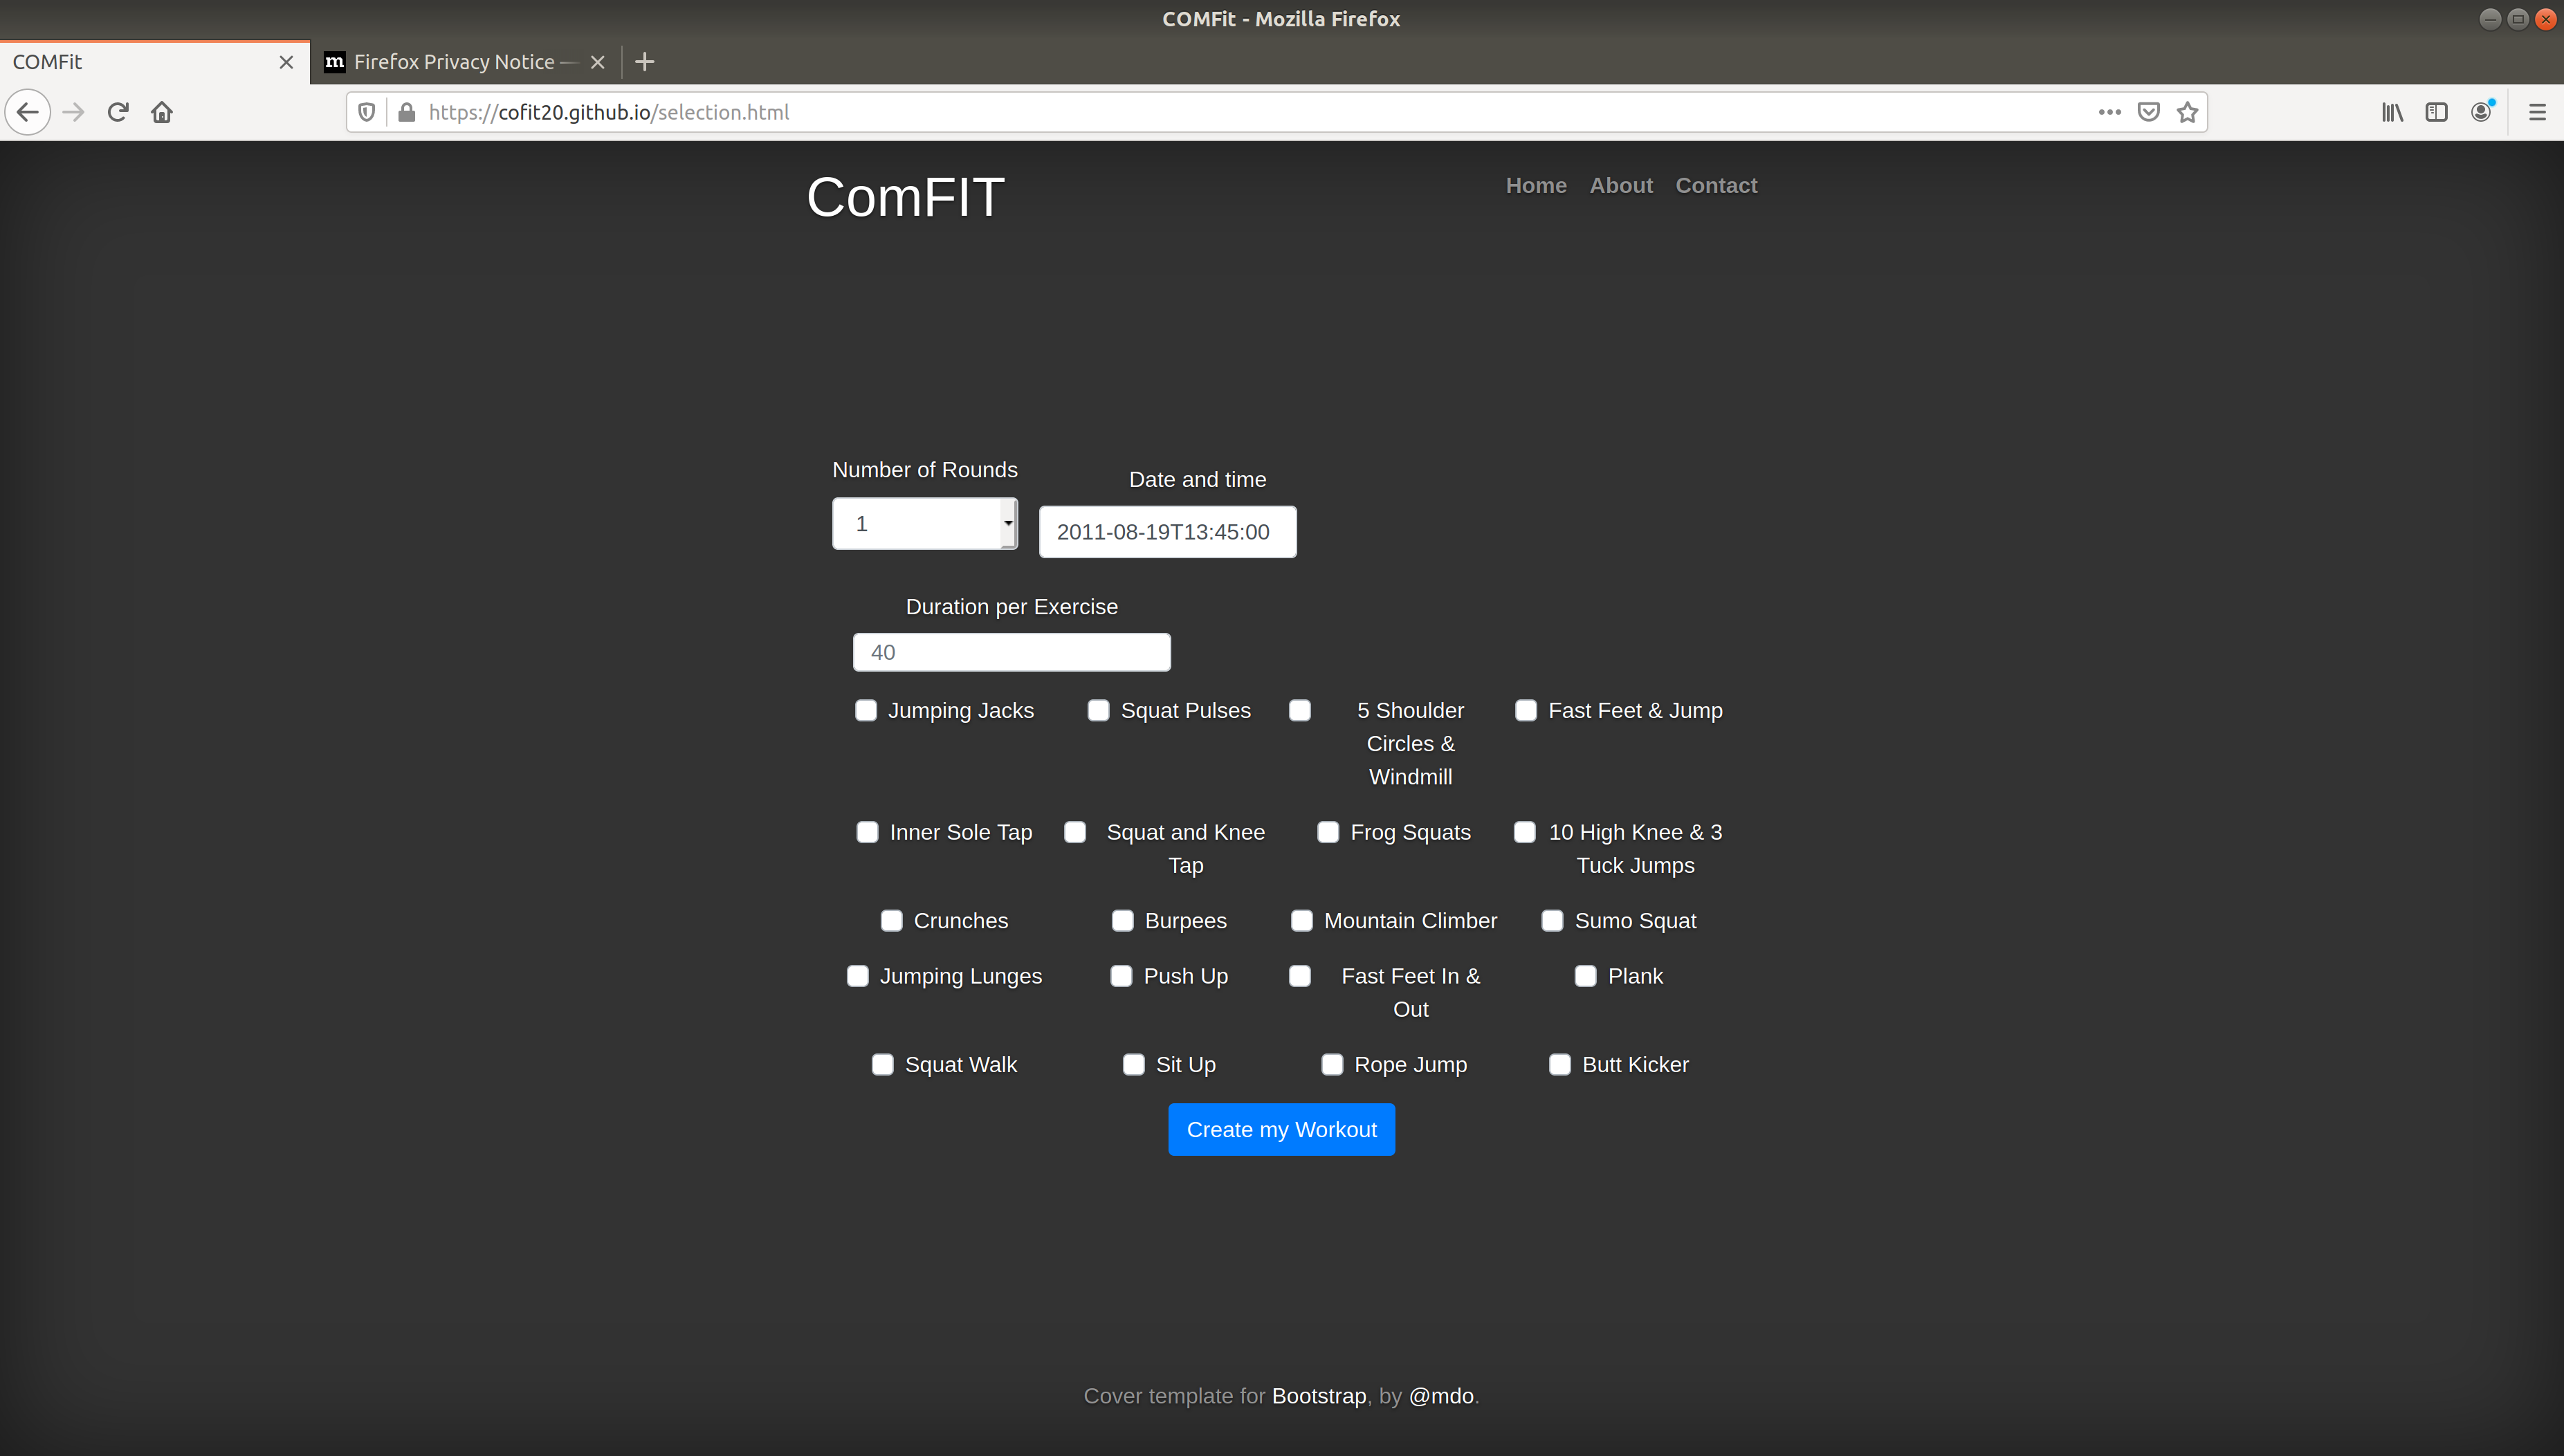The height and width of the screenshot is (1456, 2564).
Task: Enable the Burpees exercise checkbox
Action: [x=1122, y=920]
